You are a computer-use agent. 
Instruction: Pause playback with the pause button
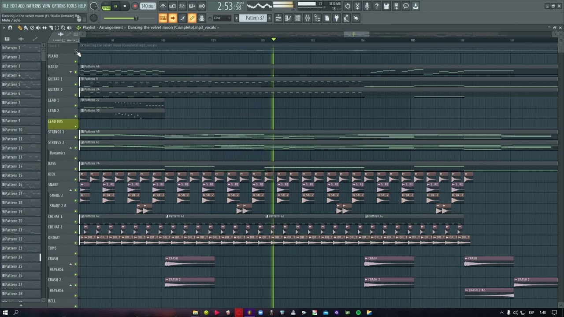(x=115, y=6)
